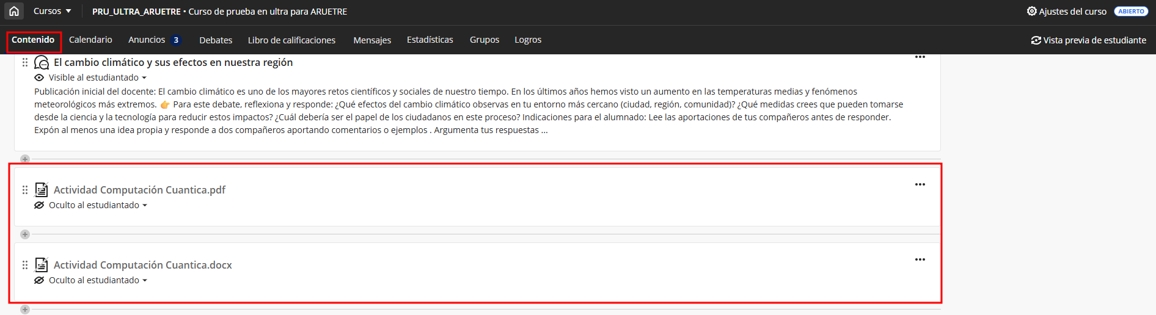Image resolution: width=1156 pixels, height=315 pixels.
Task: Open more options for Computación Cuantica.pdf
Action: 920,184
